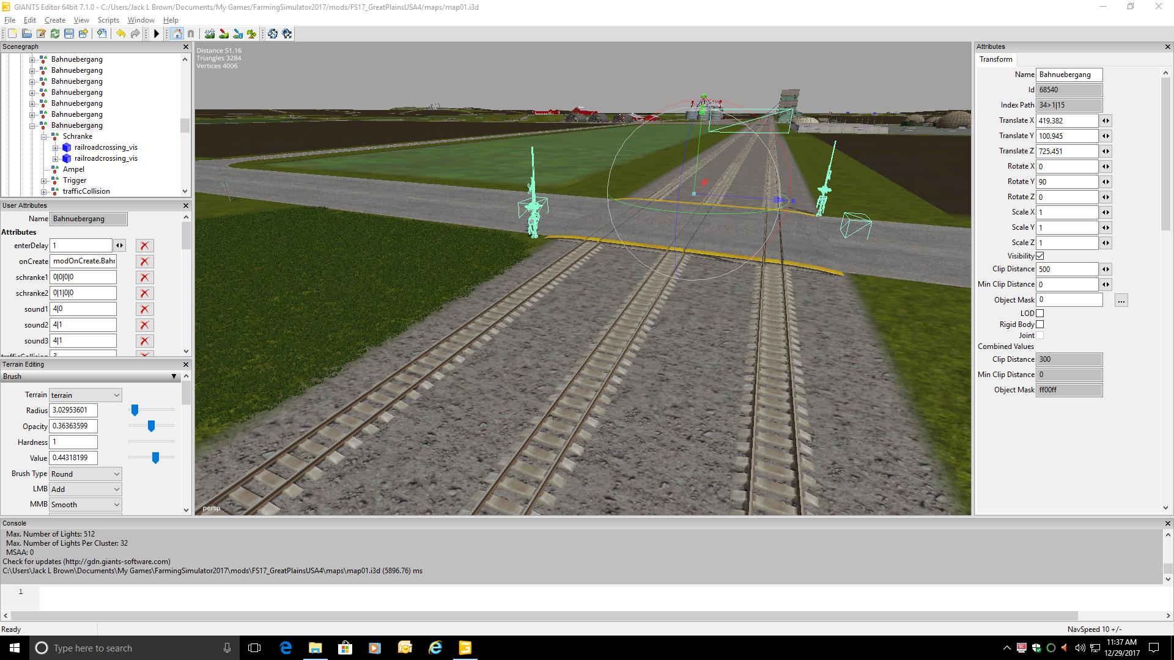Open the LMB Add dropdown
Viewport: 1174px width, 660px height.
[85, 490]
